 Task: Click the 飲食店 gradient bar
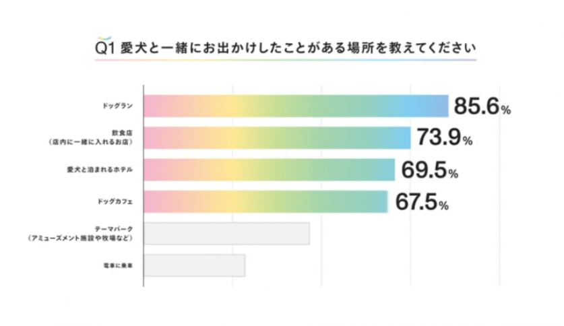[278, 138]
